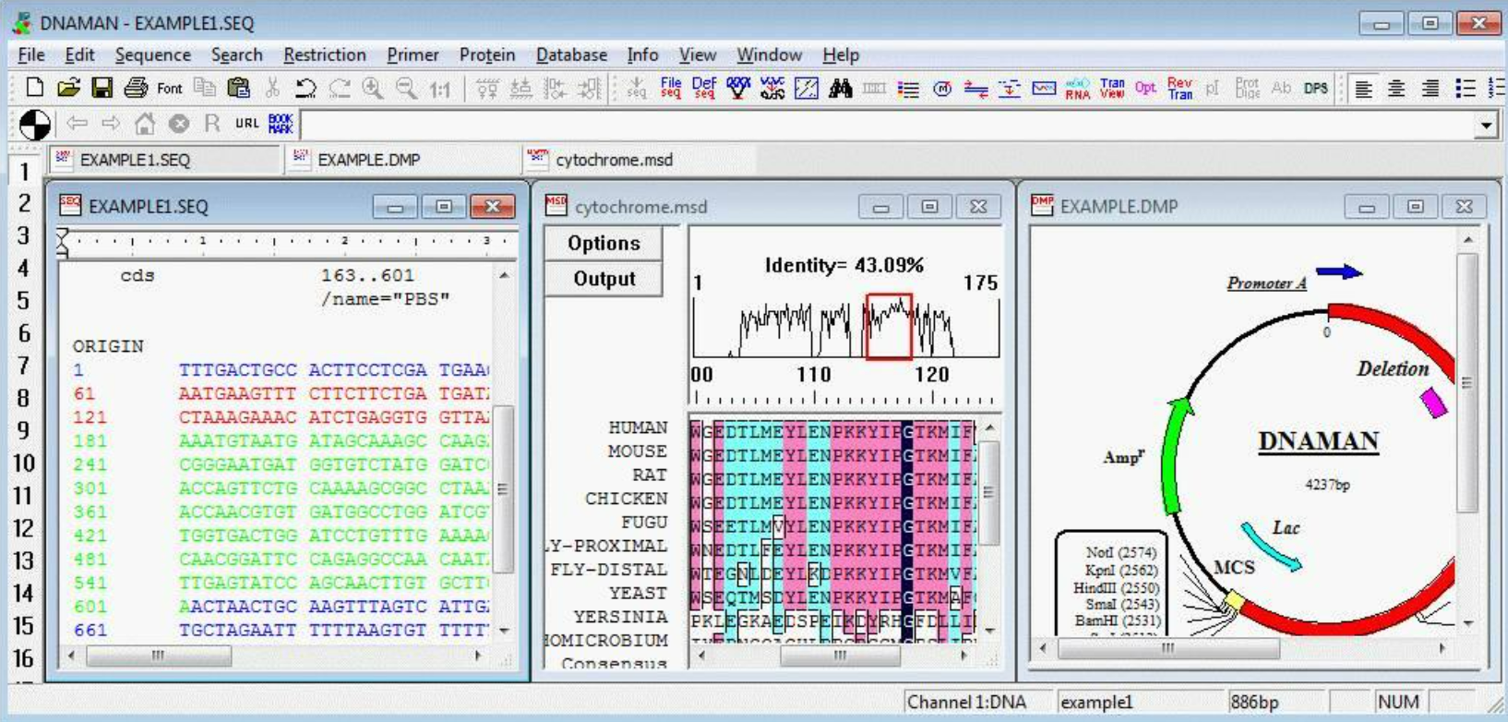Click sequence line number 121
This screenshot has height=722, width=1508.
point(90,417)
